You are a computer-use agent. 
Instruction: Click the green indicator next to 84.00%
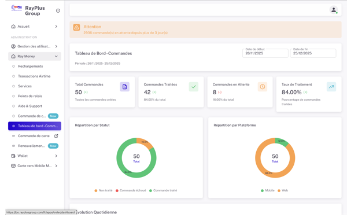click(x=305, y=92)
